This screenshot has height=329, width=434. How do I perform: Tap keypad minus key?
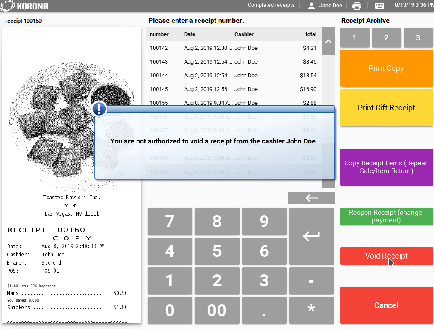tap(311, 280)
